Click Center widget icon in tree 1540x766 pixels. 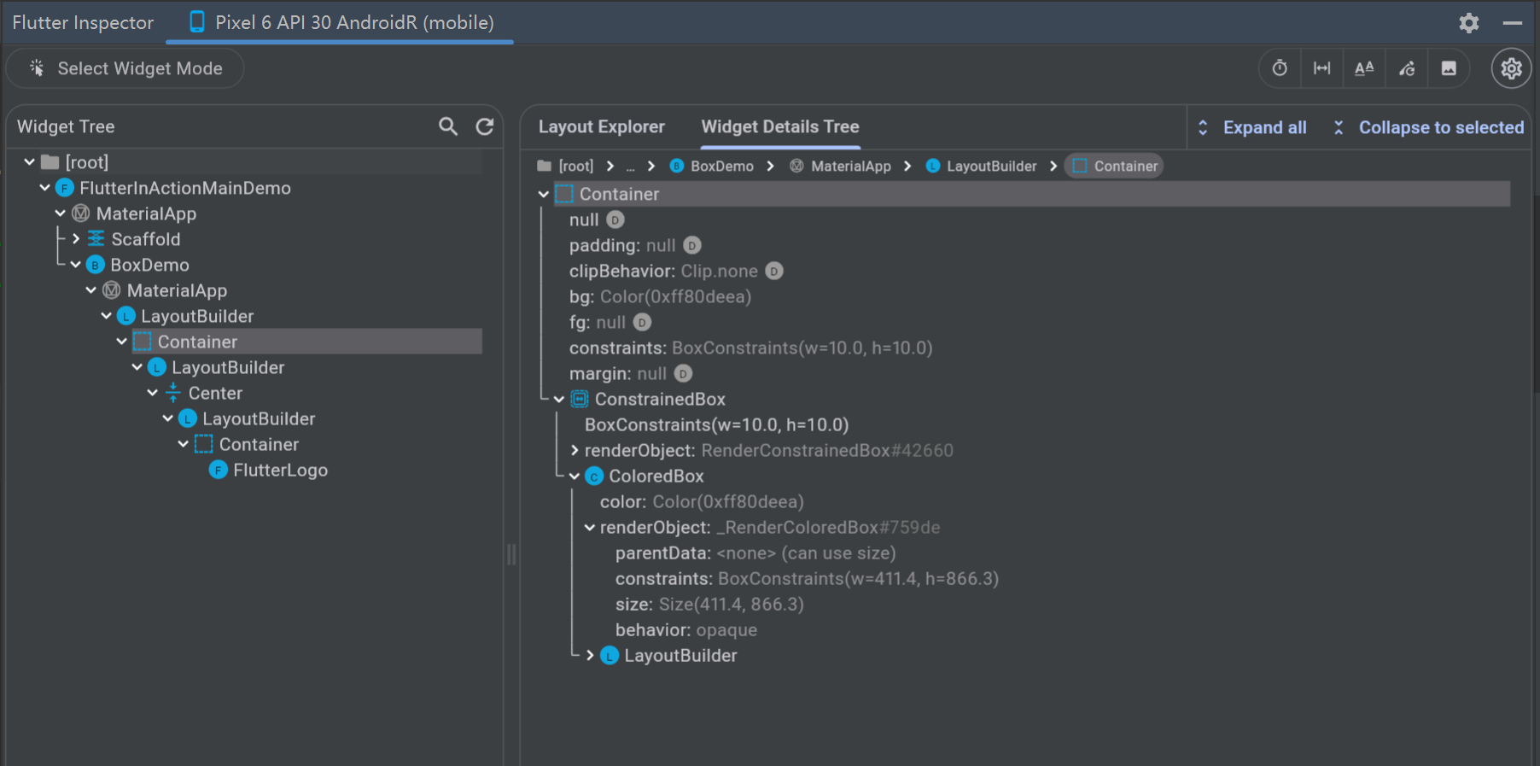coord(173,393)
